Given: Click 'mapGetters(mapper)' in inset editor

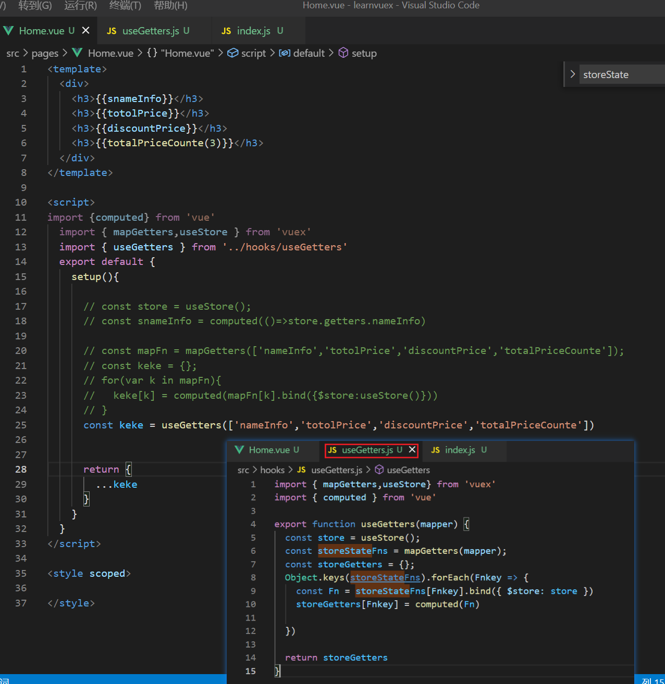Looking at the screenshot, I should point(452,551).
